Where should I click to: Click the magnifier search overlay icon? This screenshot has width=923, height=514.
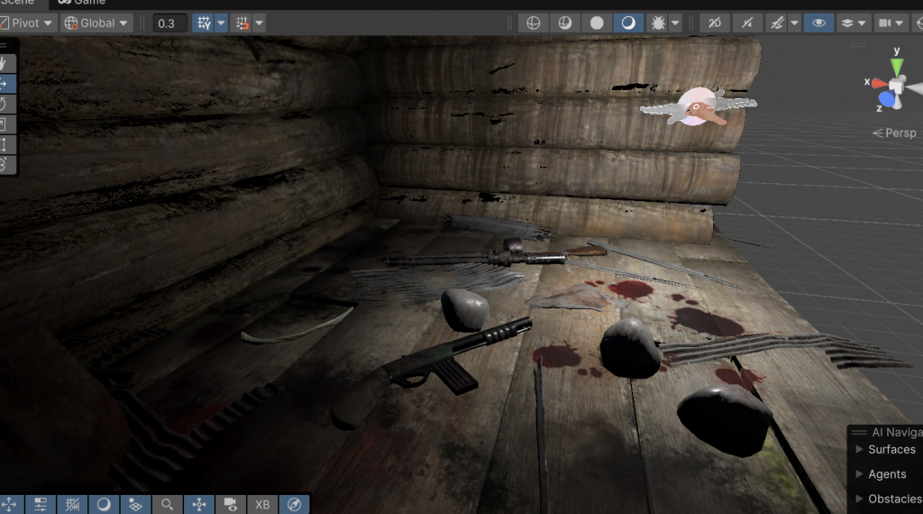167,504
